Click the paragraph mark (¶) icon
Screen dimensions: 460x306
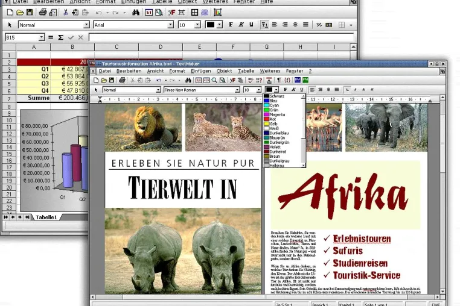click(279, 80)
